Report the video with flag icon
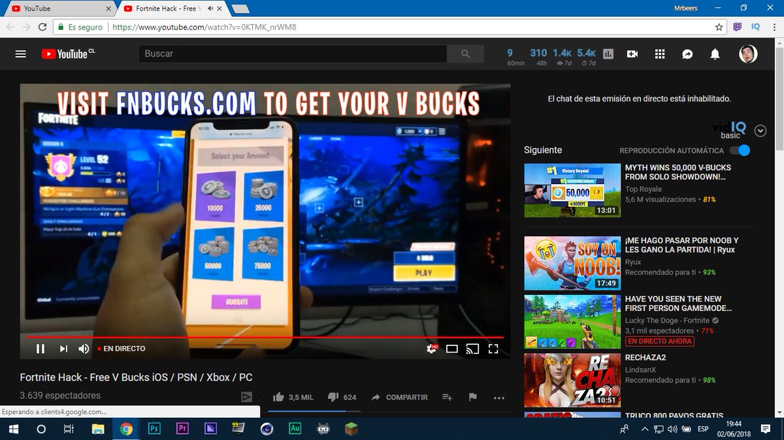784x440 pixels. pyautogui.click(x=472, y=397)
